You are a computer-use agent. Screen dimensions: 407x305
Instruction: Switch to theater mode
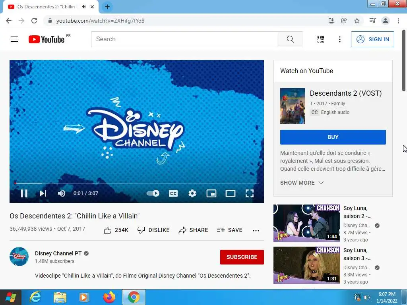pos(231,193)
